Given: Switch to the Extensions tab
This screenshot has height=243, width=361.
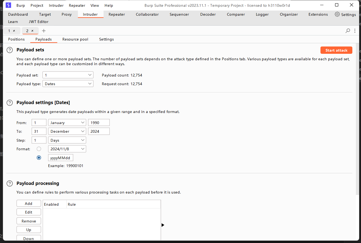Looking at the screenshot, I should tap(318, 14).
